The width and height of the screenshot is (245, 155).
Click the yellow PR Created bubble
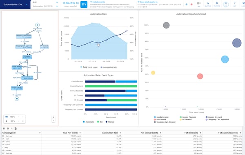pos(153,73)
